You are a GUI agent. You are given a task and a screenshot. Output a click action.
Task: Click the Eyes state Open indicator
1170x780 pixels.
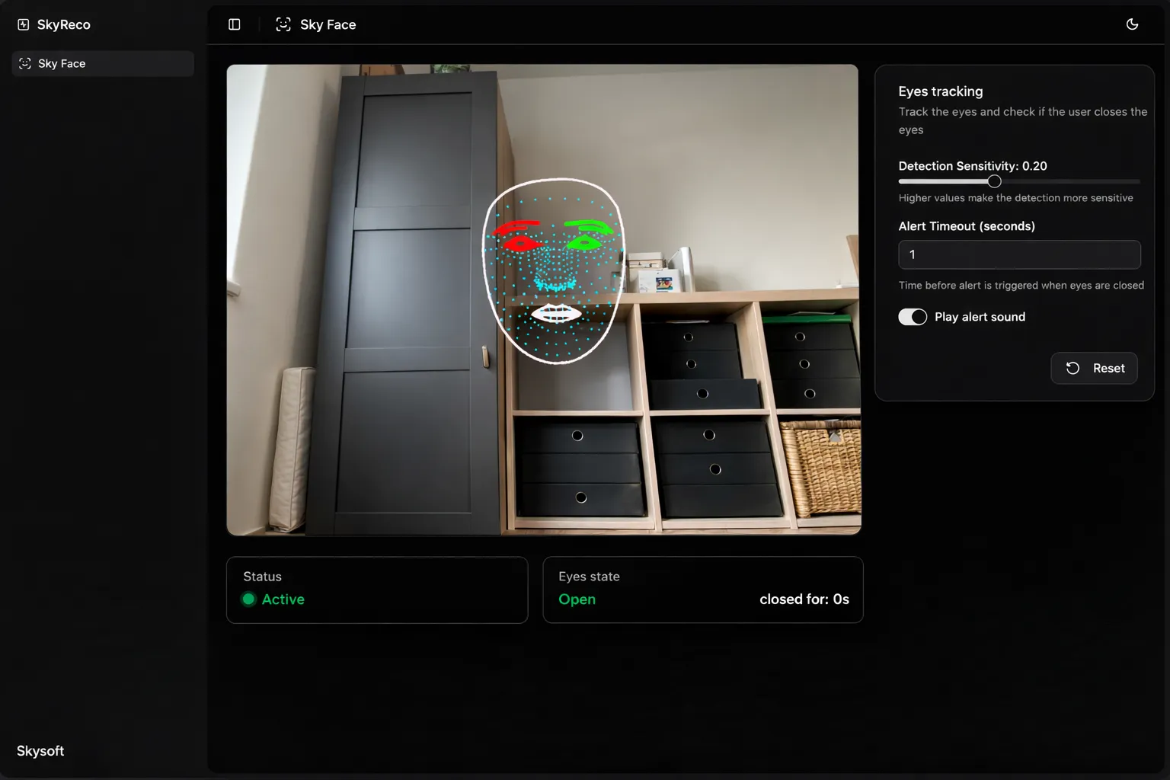point(577,599)
